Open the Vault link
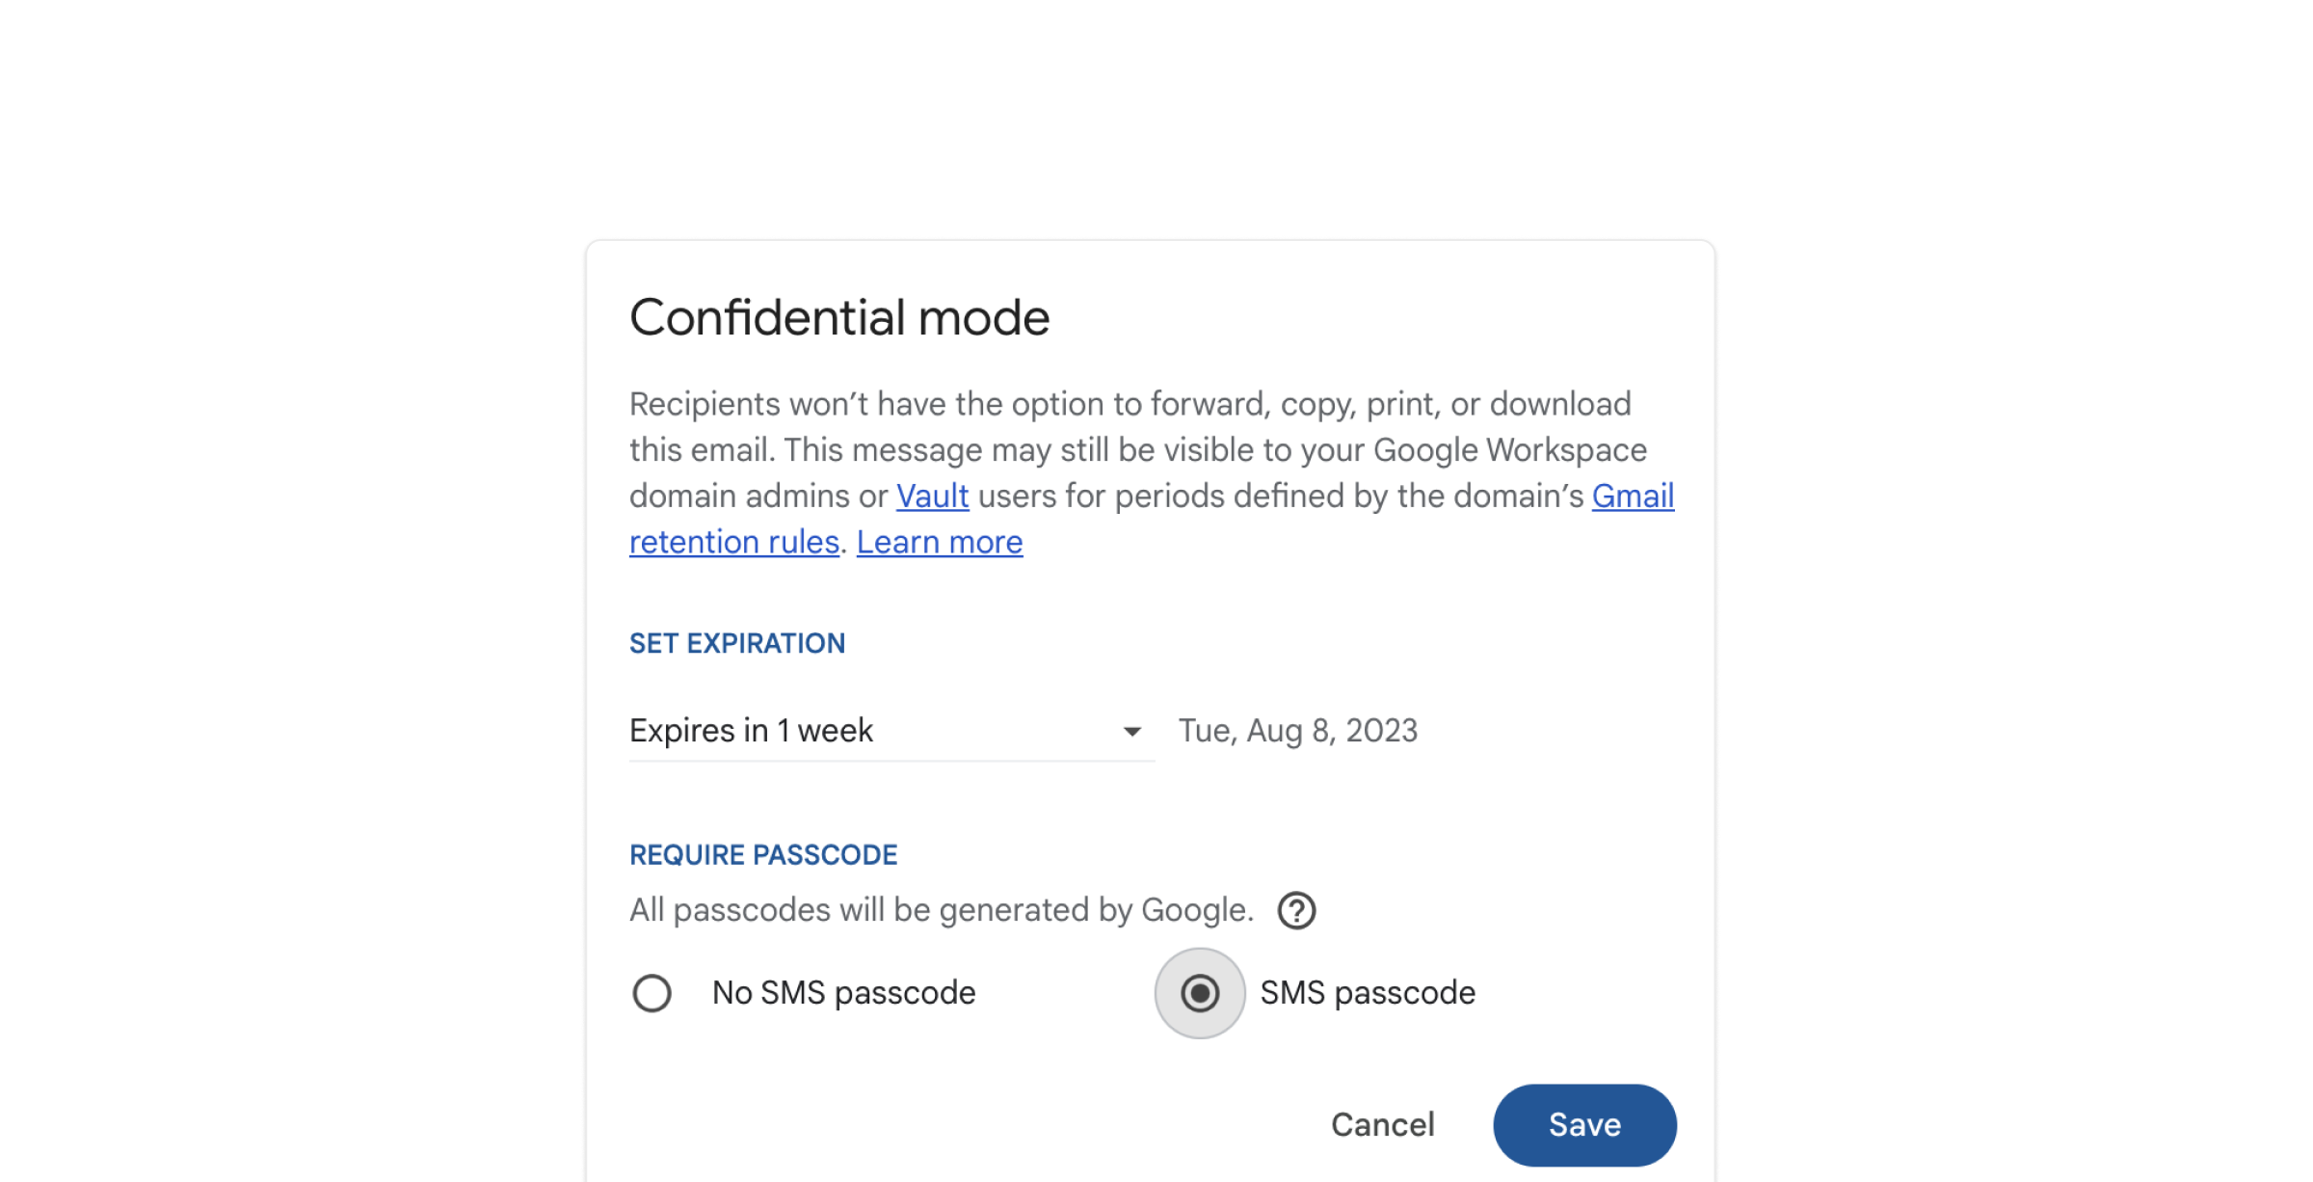2313x1182 pixels. click(x=932, y=496)
